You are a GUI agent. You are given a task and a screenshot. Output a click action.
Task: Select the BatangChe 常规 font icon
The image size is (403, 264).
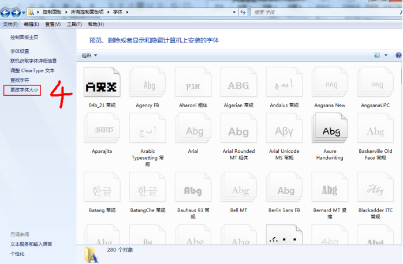point(148,187)
